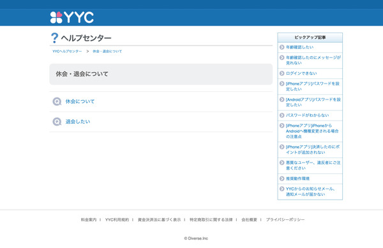Open pickup article 推奨動作環境

[297, 179]
